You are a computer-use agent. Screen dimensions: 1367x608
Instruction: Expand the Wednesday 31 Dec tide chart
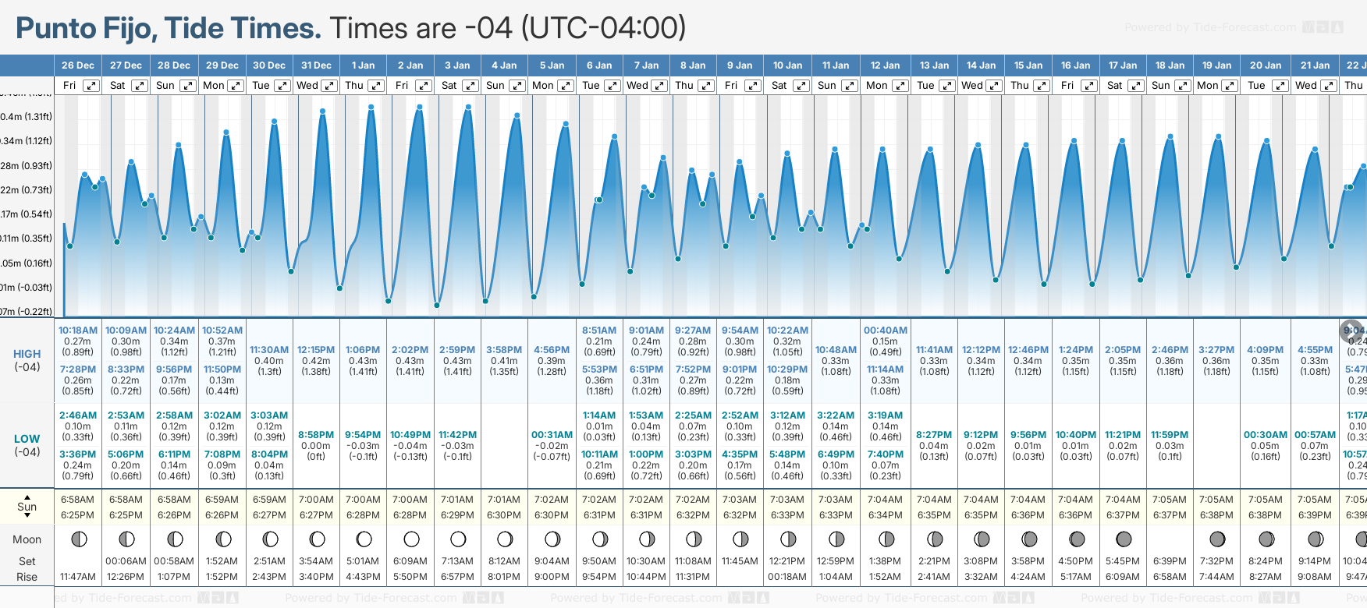[x=329, y=86]
